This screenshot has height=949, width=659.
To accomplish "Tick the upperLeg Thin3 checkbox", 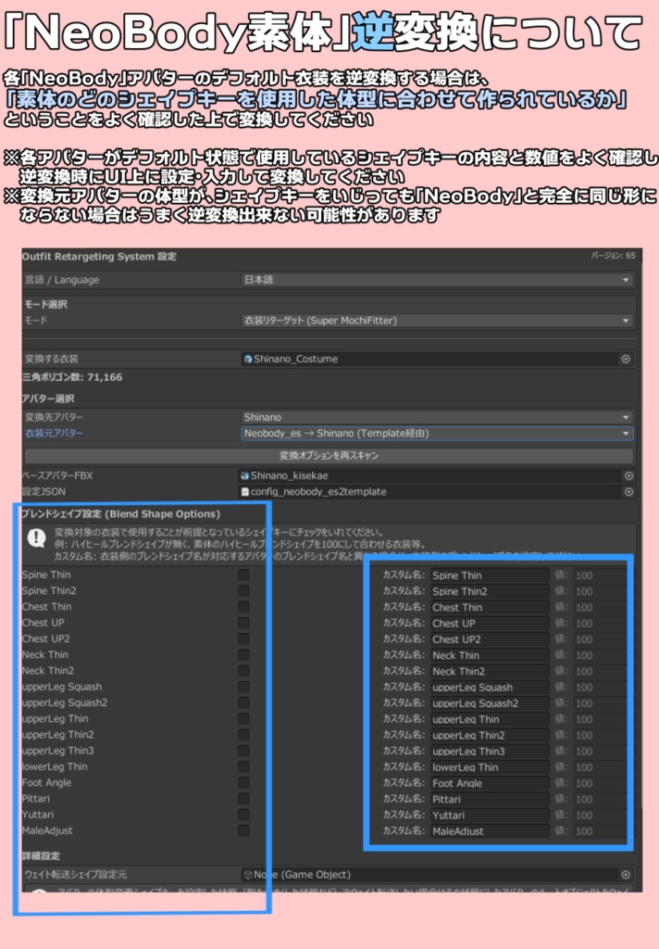I will coord(243,751).
